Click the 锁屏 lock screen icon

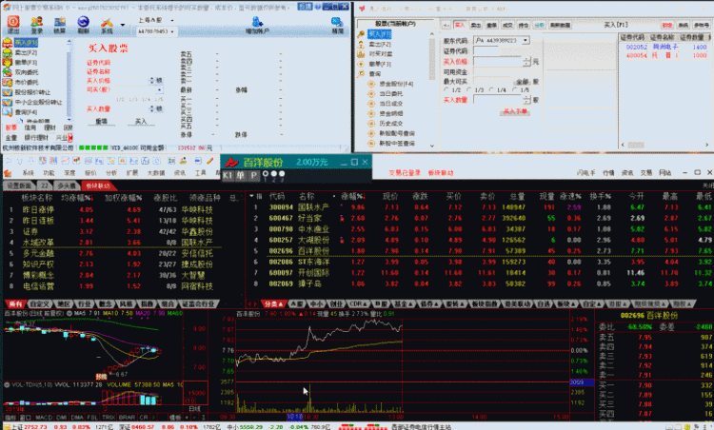[60, 25]
